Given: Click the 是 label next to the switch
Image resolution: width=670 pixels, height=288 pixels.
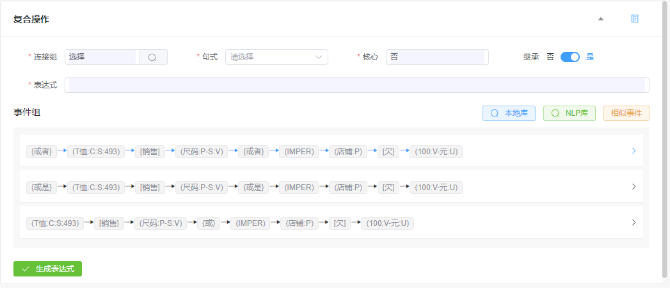Looking at the screenshot, I should coord(590,57).
